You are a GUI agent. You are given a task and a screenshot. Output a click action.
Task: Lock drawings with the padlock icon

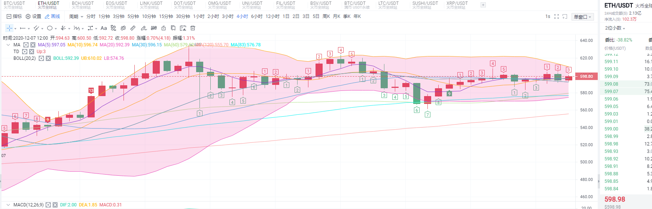[164, 28]
